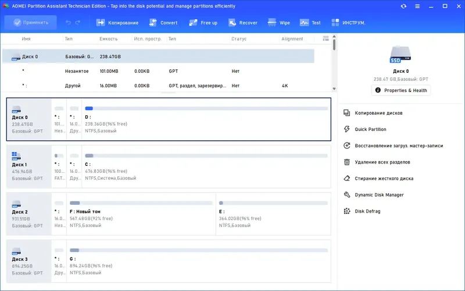Open the ИНСТРУМ. tools menu
The image size is (465, 291).
[348, 23]
